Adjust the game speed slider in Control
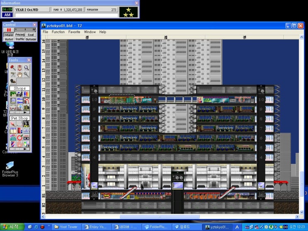Screen dimensions: 308x231 pos(25,30)
